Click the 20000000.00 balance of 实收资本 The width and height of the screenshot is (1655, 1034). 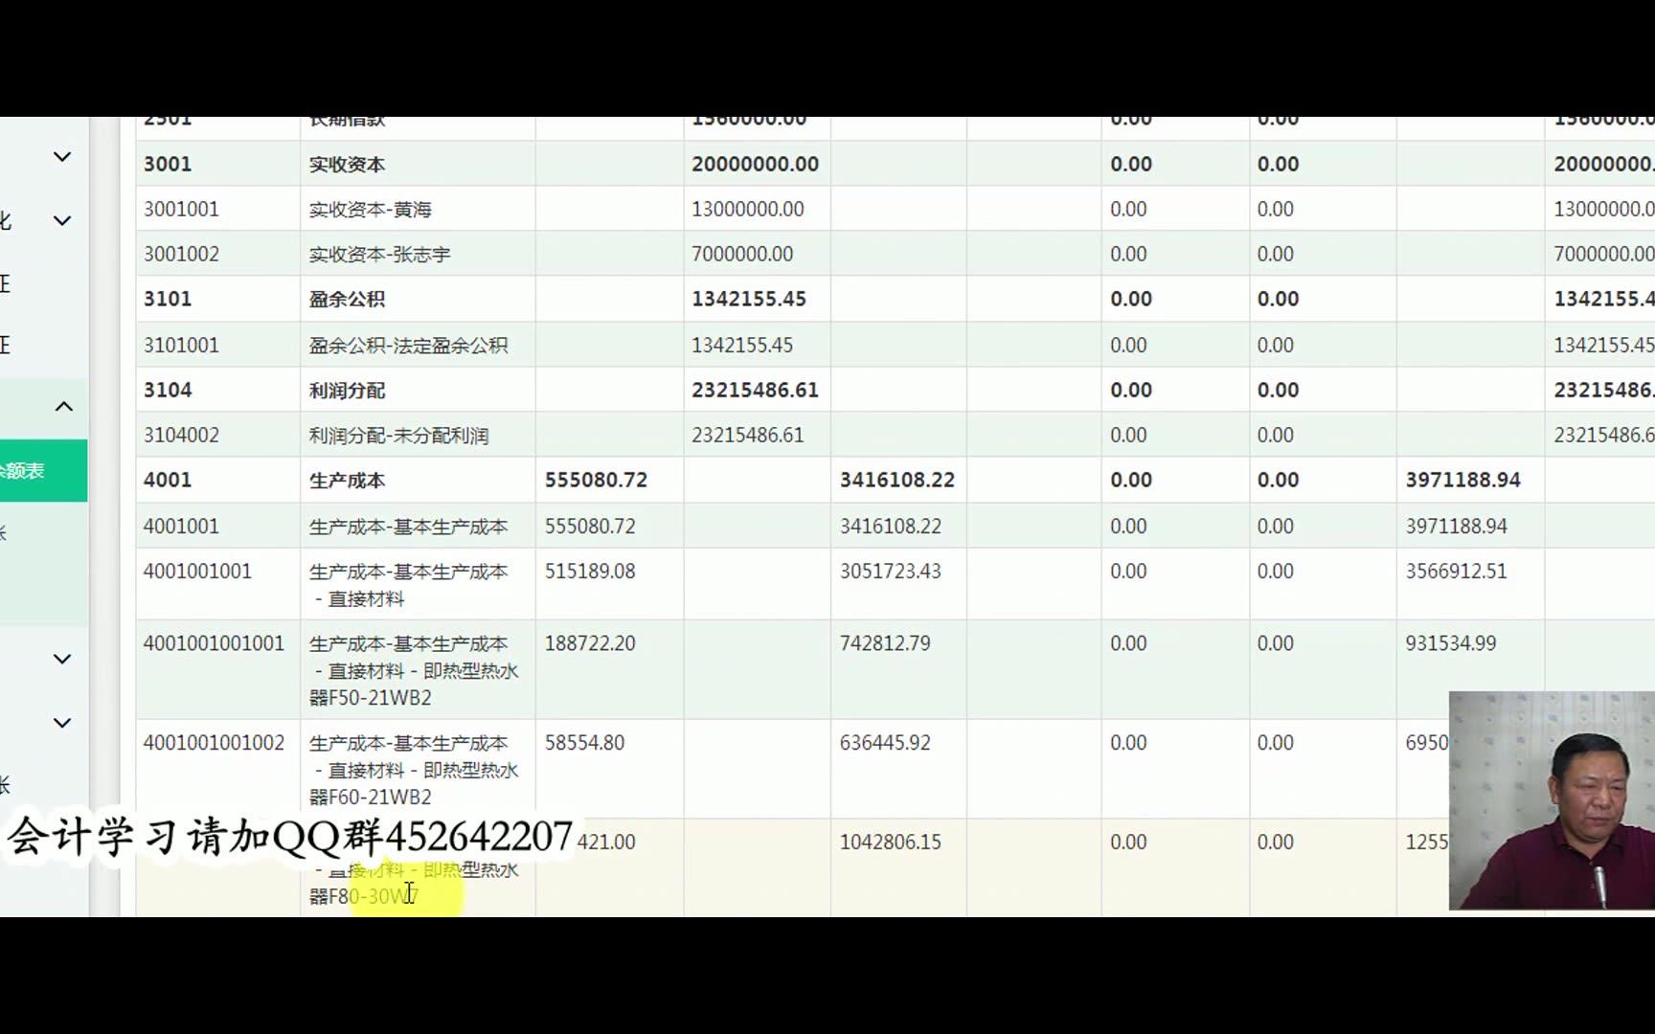(755, 164)
